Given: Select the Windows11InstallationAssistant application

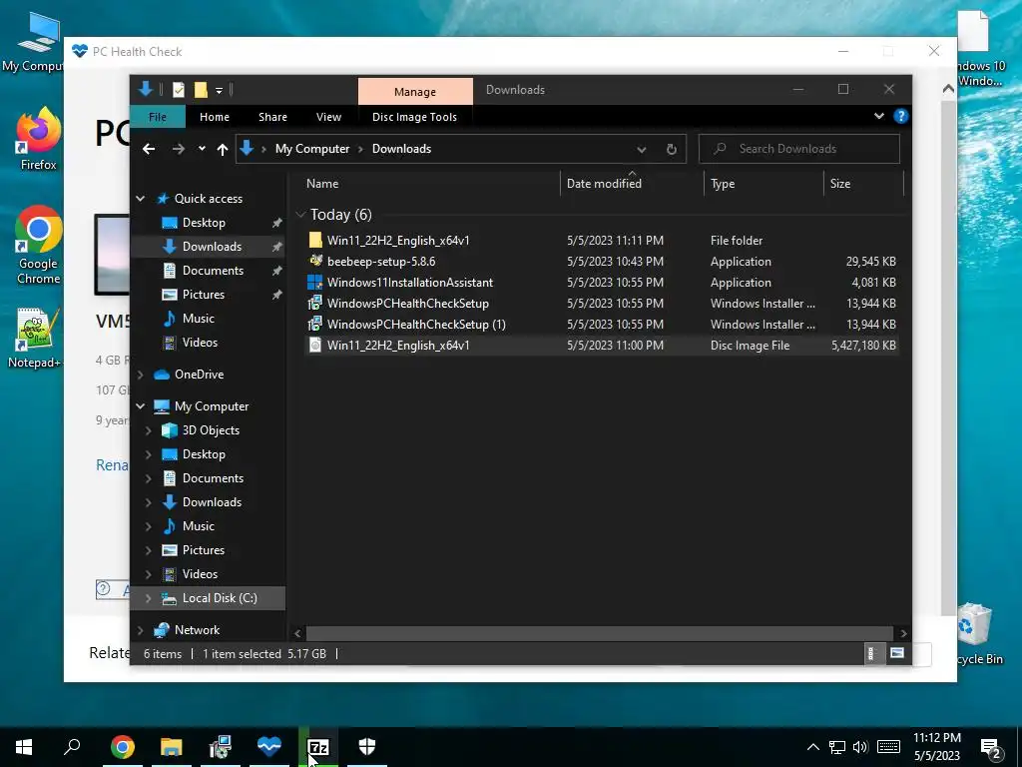Looking at the screenshot, I should point(600,283).
